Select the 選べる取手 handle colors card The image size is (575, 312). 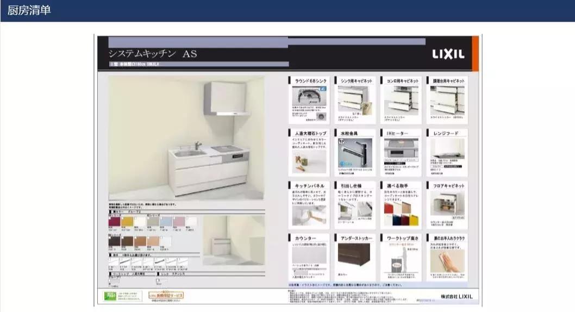pos(401,205)
